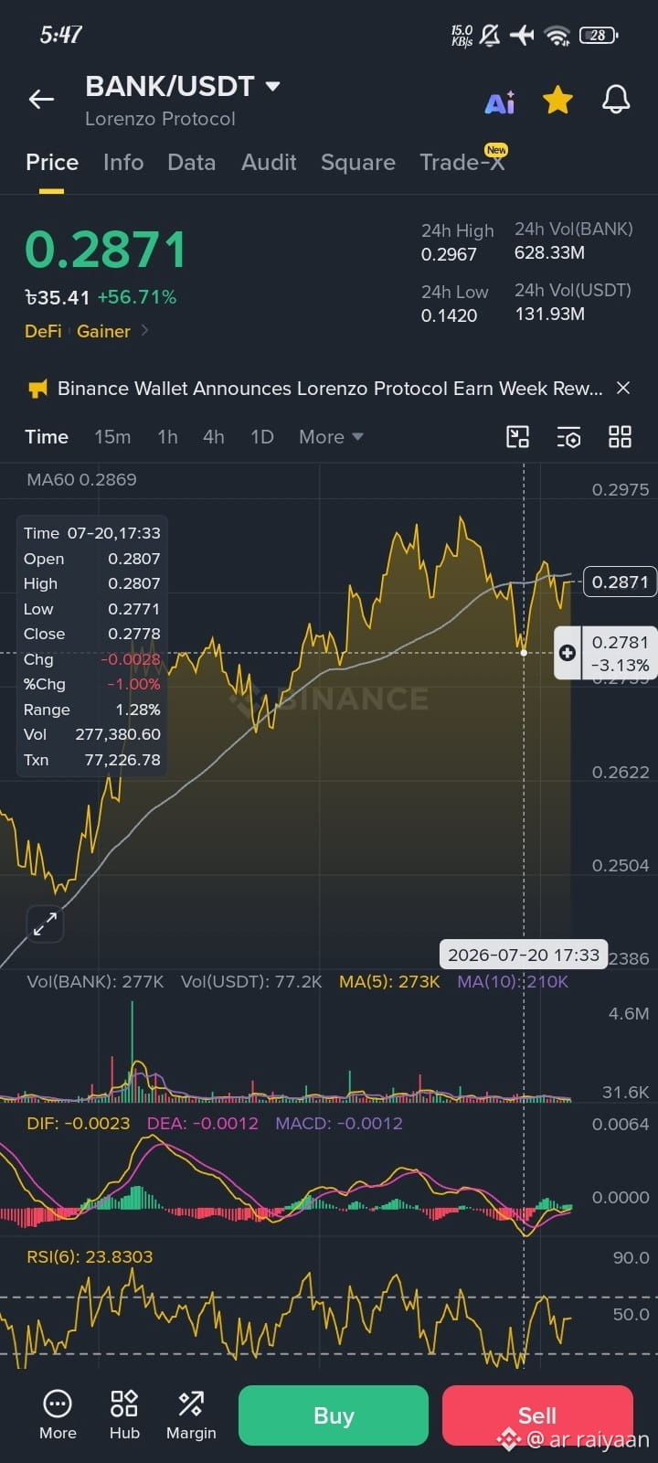Expand chart to fullscreen arrows icon
Image resolution: width=658 pixels, height=1463 pixels.
tap(45, 924)
